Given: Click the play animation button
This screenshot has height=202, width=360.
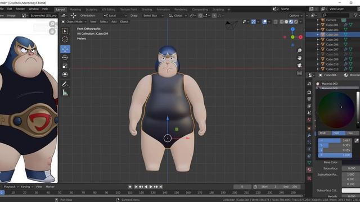Looking at the screenshot, I should [x=151, y=187].
